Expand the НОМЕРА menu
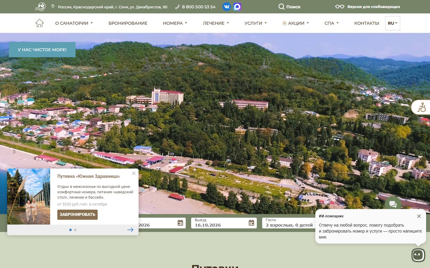The width and height of the screenshot is (430, 268). (x=175, y=23)
